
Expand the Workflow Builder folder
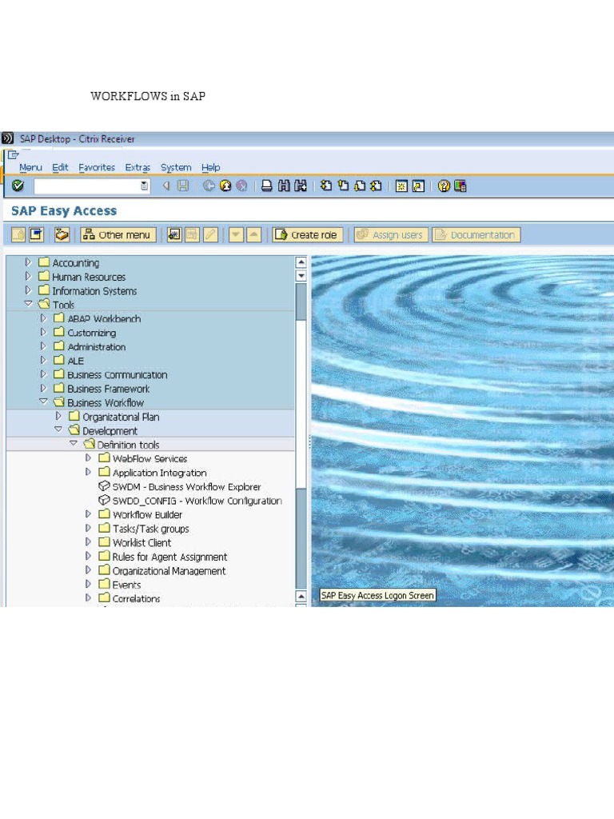88,514
